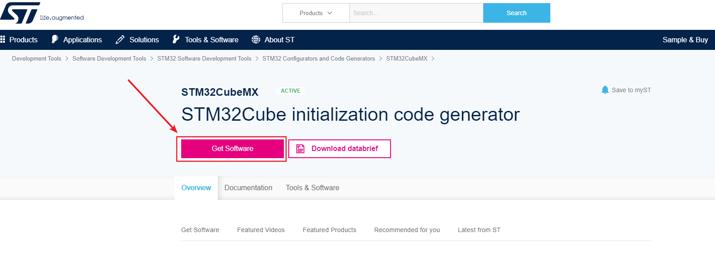Click the Products grid icon in navbar
Viewport: 715px width, 253px height.
tap(3, 40)
